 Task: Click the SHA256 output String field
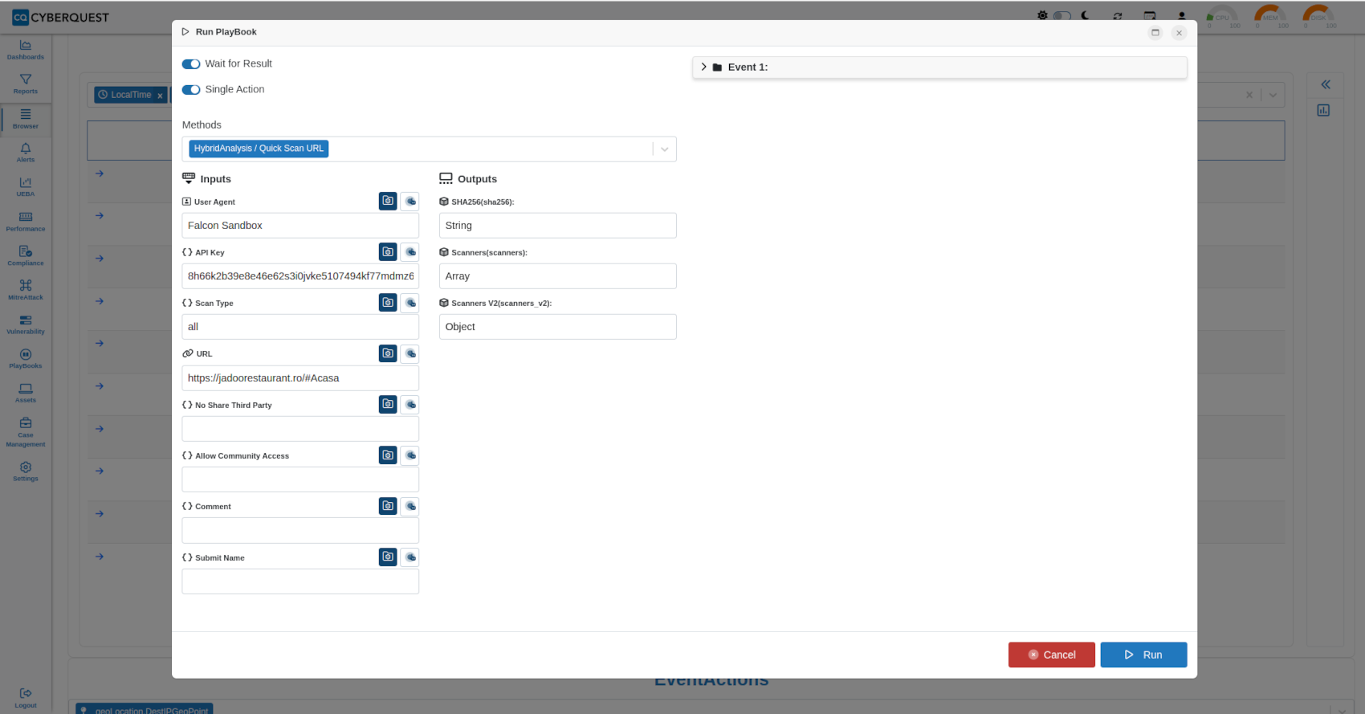point(558,226)
